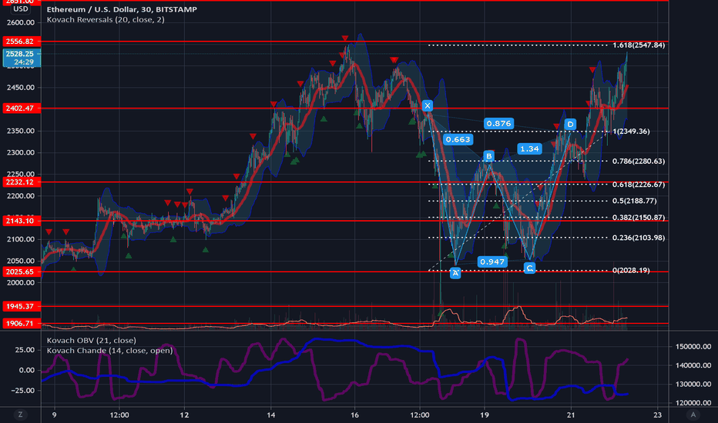Select the X harmonic pattern point label

click(428, 105)
